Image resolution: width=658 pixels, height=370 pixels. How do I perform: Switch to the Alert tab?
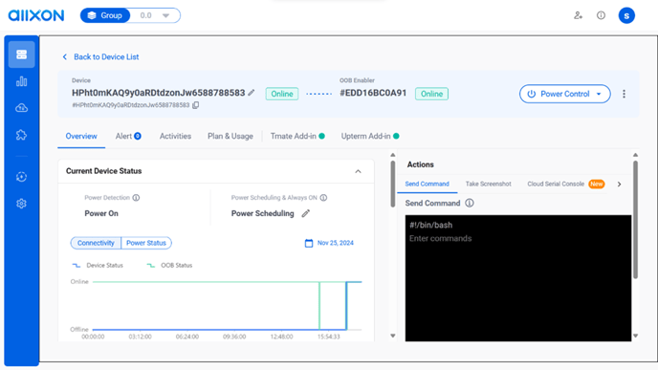point(128,137)
